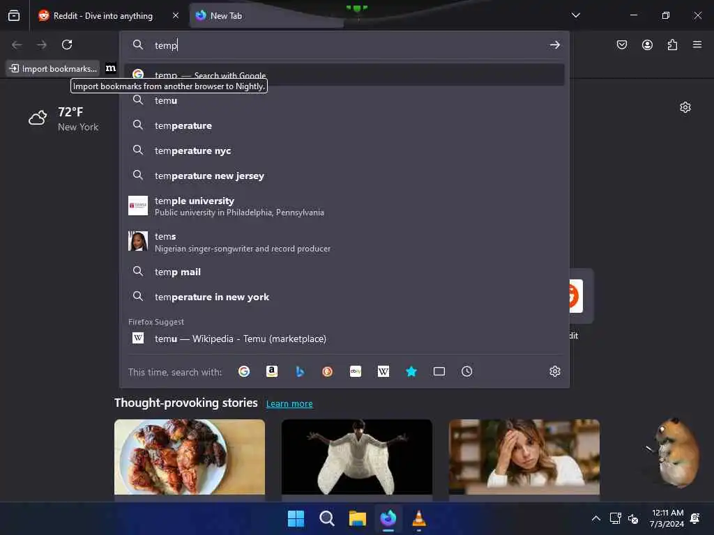Open VLC media player from taskbar
This screenshot has width=714, height=535.
click(419, 518)
